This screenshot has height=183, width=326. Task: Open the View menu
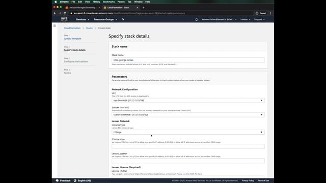(87, 2)
